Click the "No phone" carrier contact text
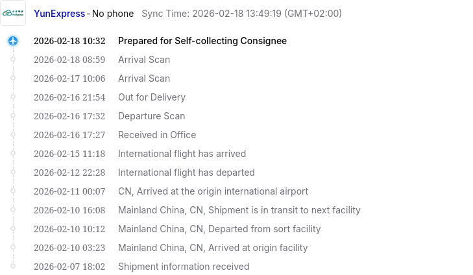473x275 pixels. [x=113, y=14]
